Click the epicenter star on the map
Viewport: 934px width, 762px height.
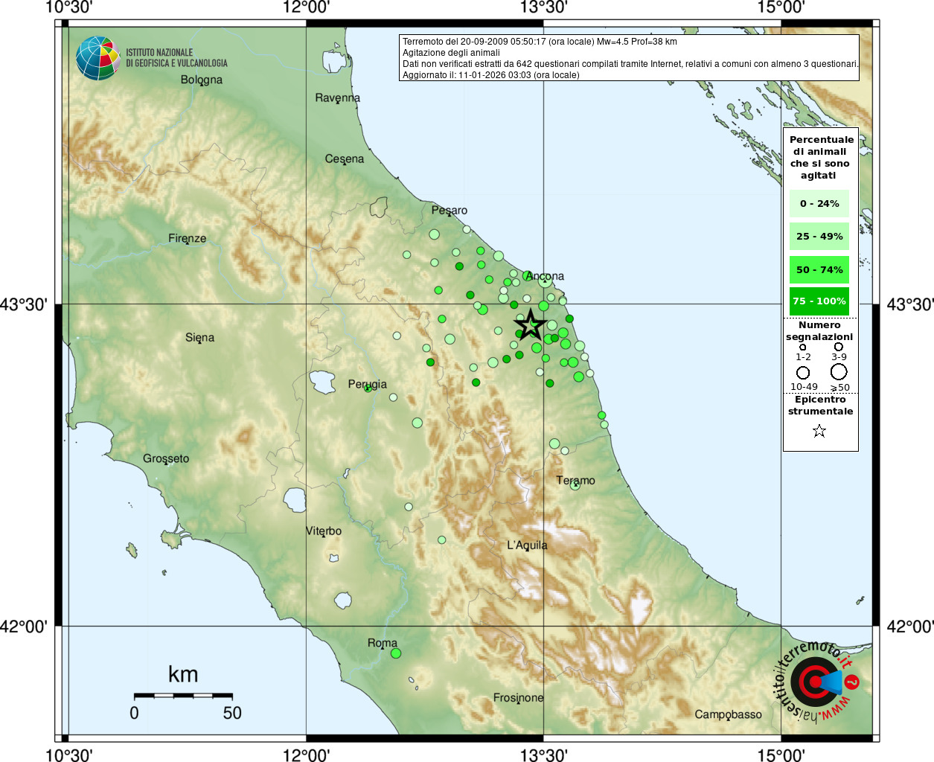(x=529, y=325)
